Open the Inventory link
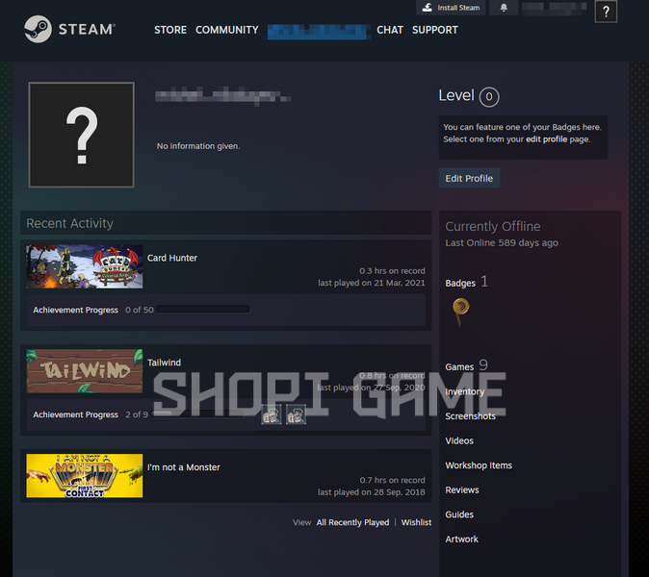The image size is (649, 577). coord(465,391)
